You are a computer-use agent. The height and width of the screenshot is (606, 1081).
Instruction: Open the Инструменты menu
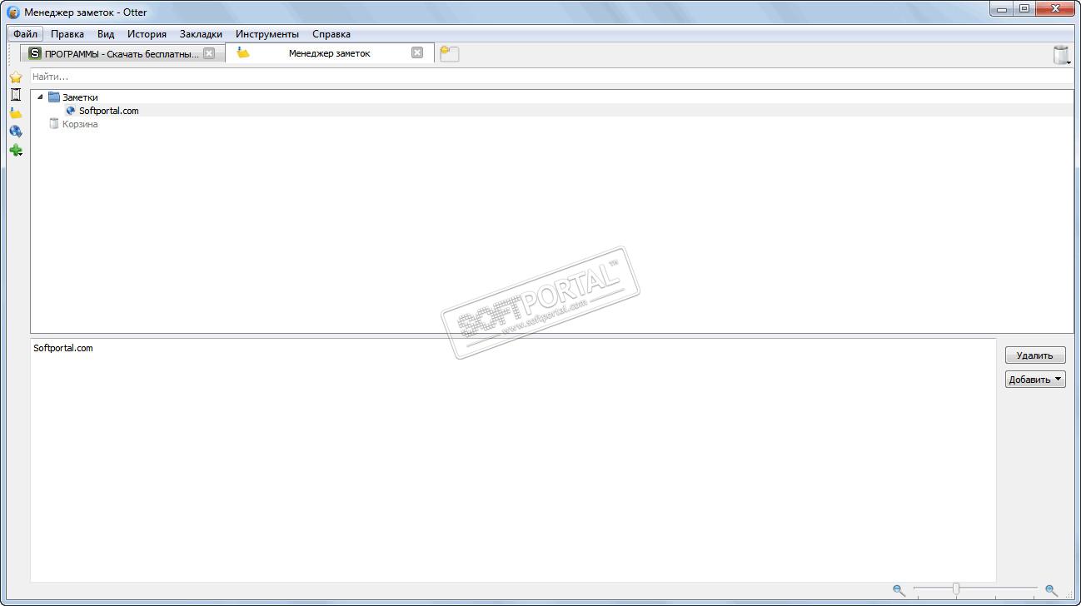pyautogui.click(x=267, y=34)
